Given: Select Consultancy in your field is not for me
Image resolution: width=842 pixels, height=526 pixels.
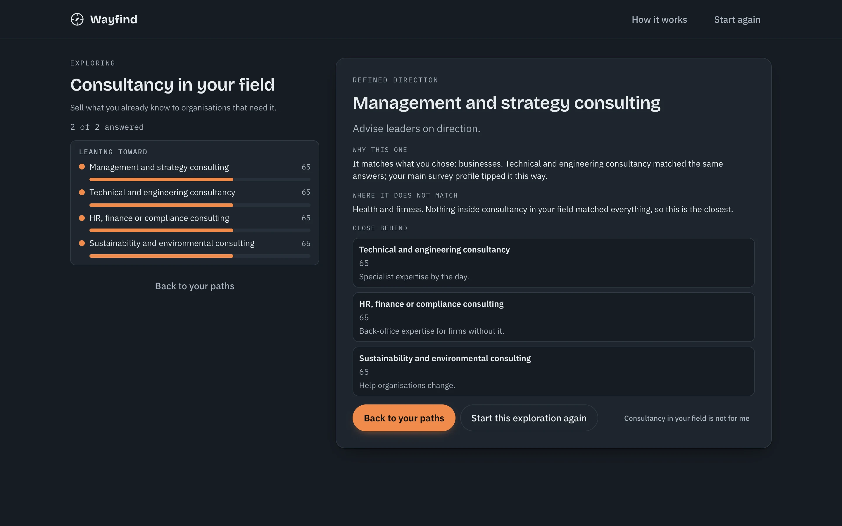Looking at the screenshot, I should tap(686, 418).
